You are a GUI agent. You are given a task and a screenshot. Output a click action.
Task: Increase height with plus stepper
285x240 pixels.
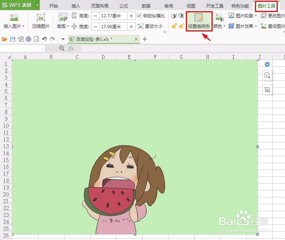[131, 16]
